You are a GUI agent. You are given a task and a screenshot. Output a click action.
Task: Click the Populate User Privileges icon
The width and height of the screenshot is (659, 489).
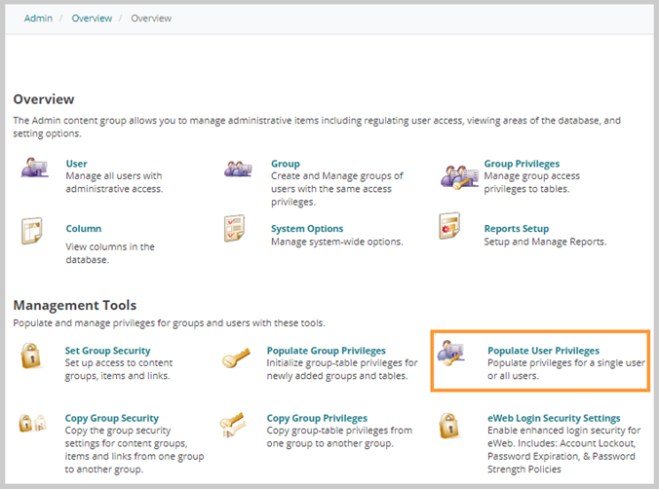pos(450,353)
